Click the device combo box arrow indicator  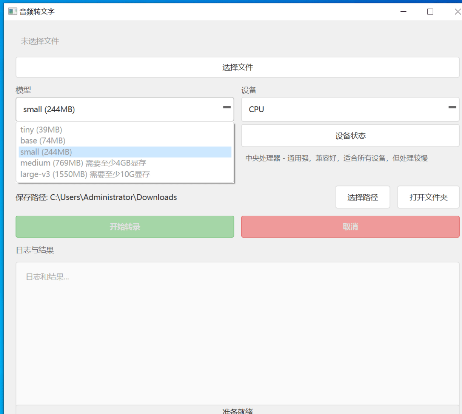(452, 108)
